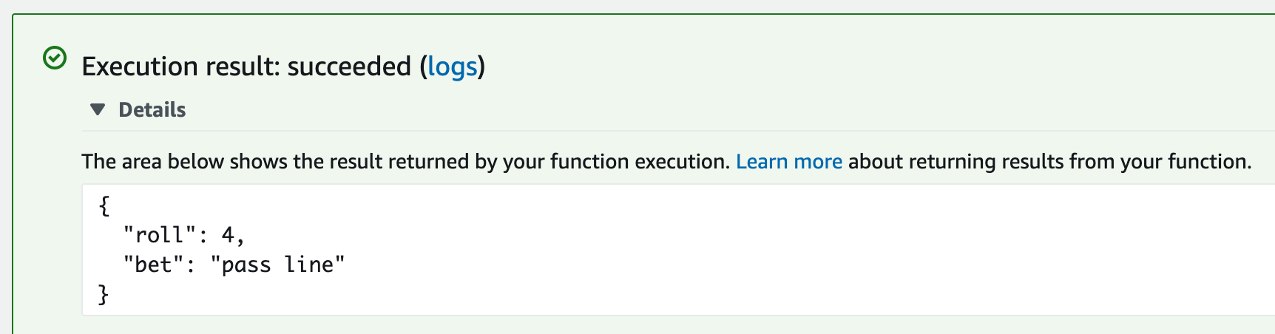Click the divider line under Details

(x=678, y=131)
